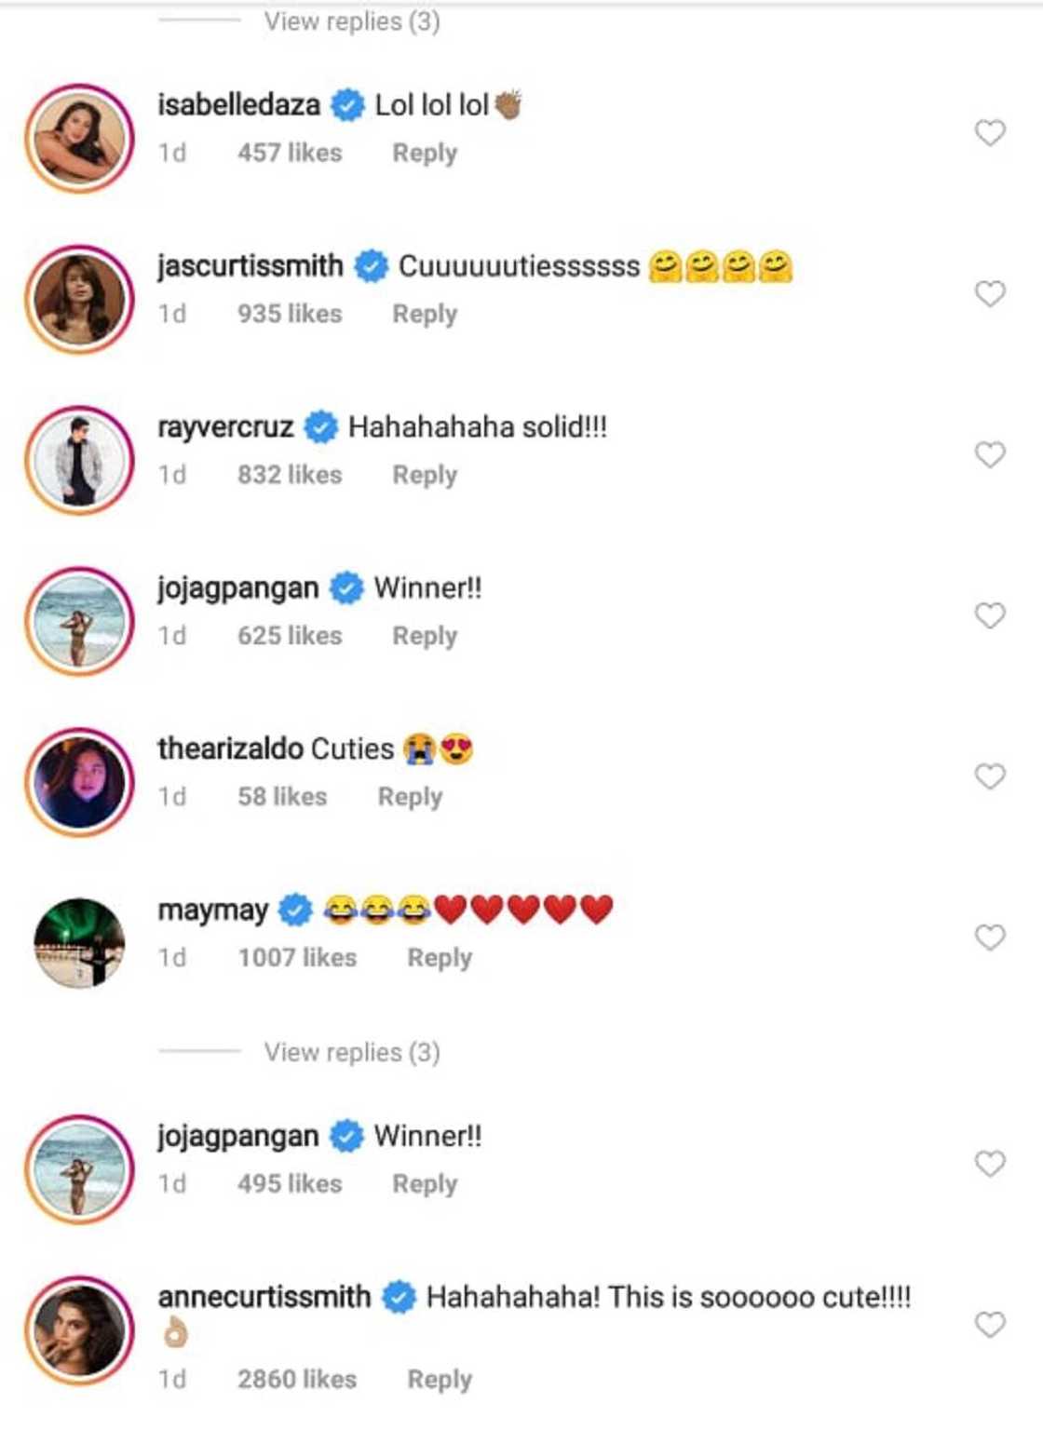This screenshot has width=1043, height=1430.
Task: Like rayvercruz's "Hahahahaha solid" comment
Action: (989, 455)
